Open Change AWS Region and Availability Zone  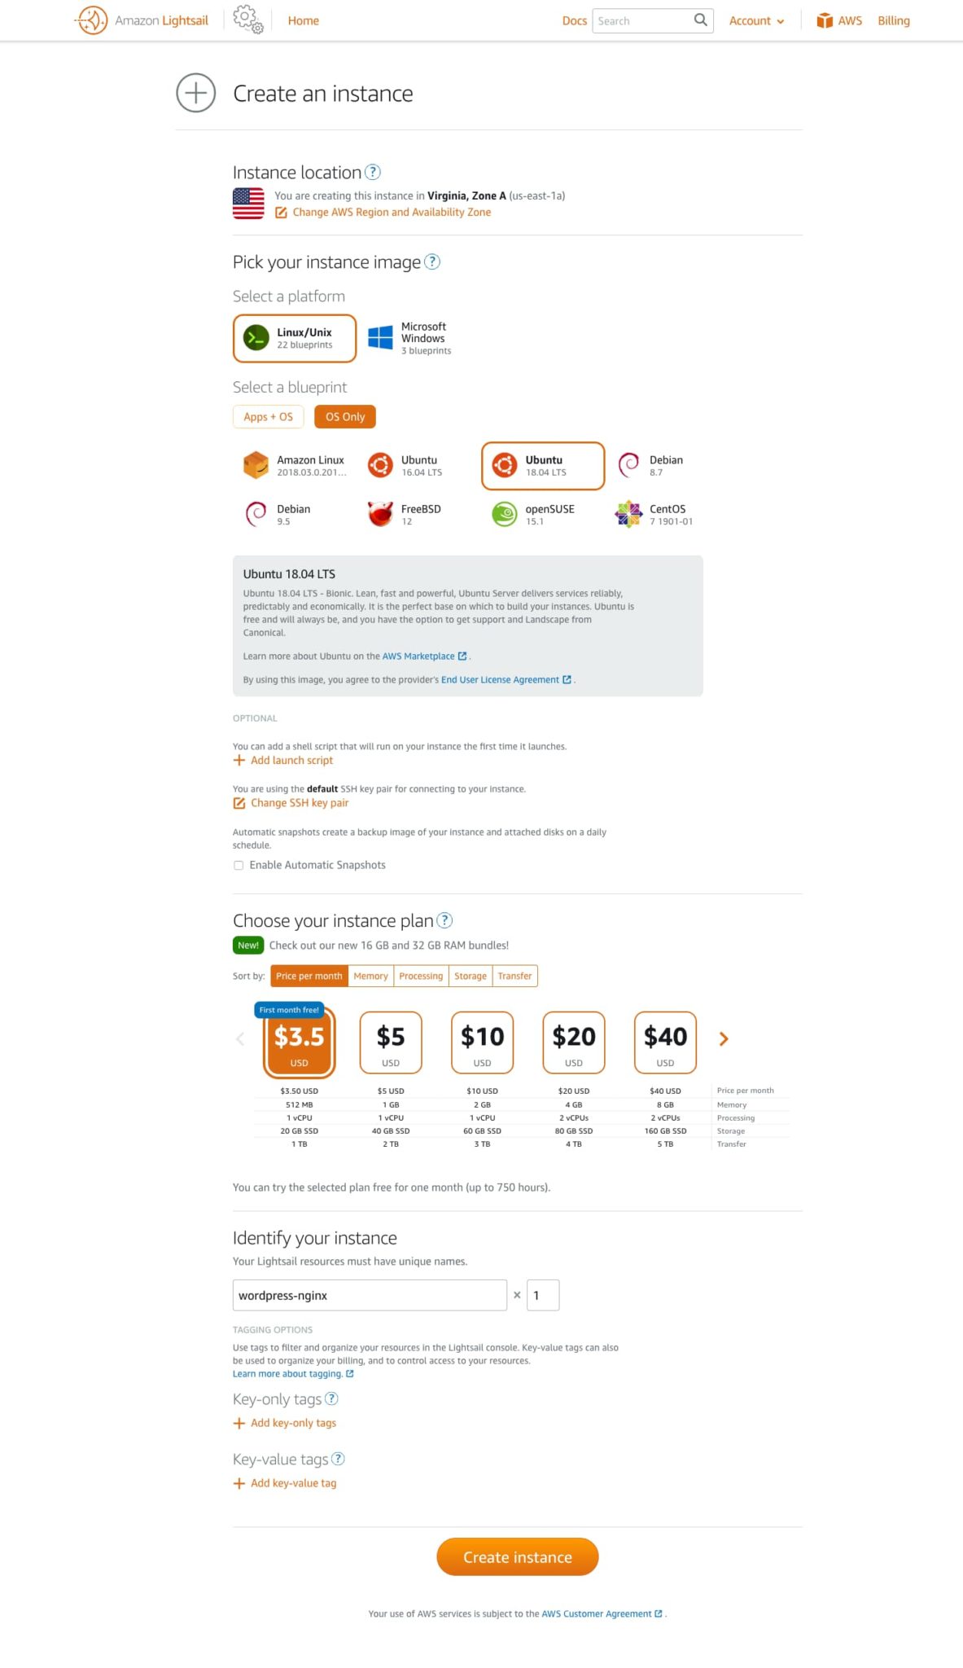[391, 212]
